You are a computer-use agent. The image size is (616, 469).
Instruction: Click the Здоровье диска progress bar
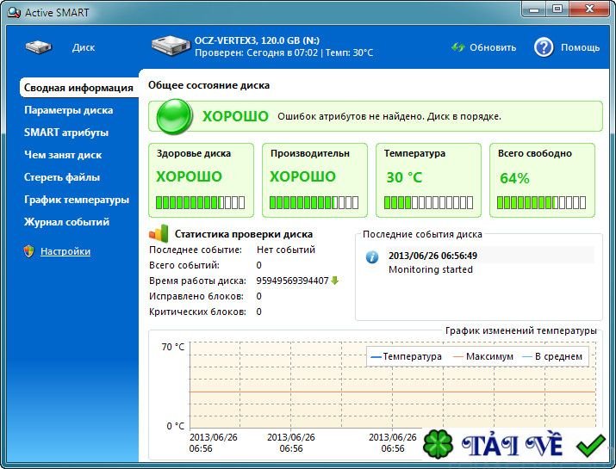click(201, 202)
